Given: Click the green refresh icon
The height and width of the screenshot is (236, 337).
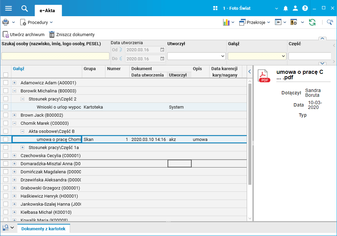Looking at the screenshot, I should [312, 22].
